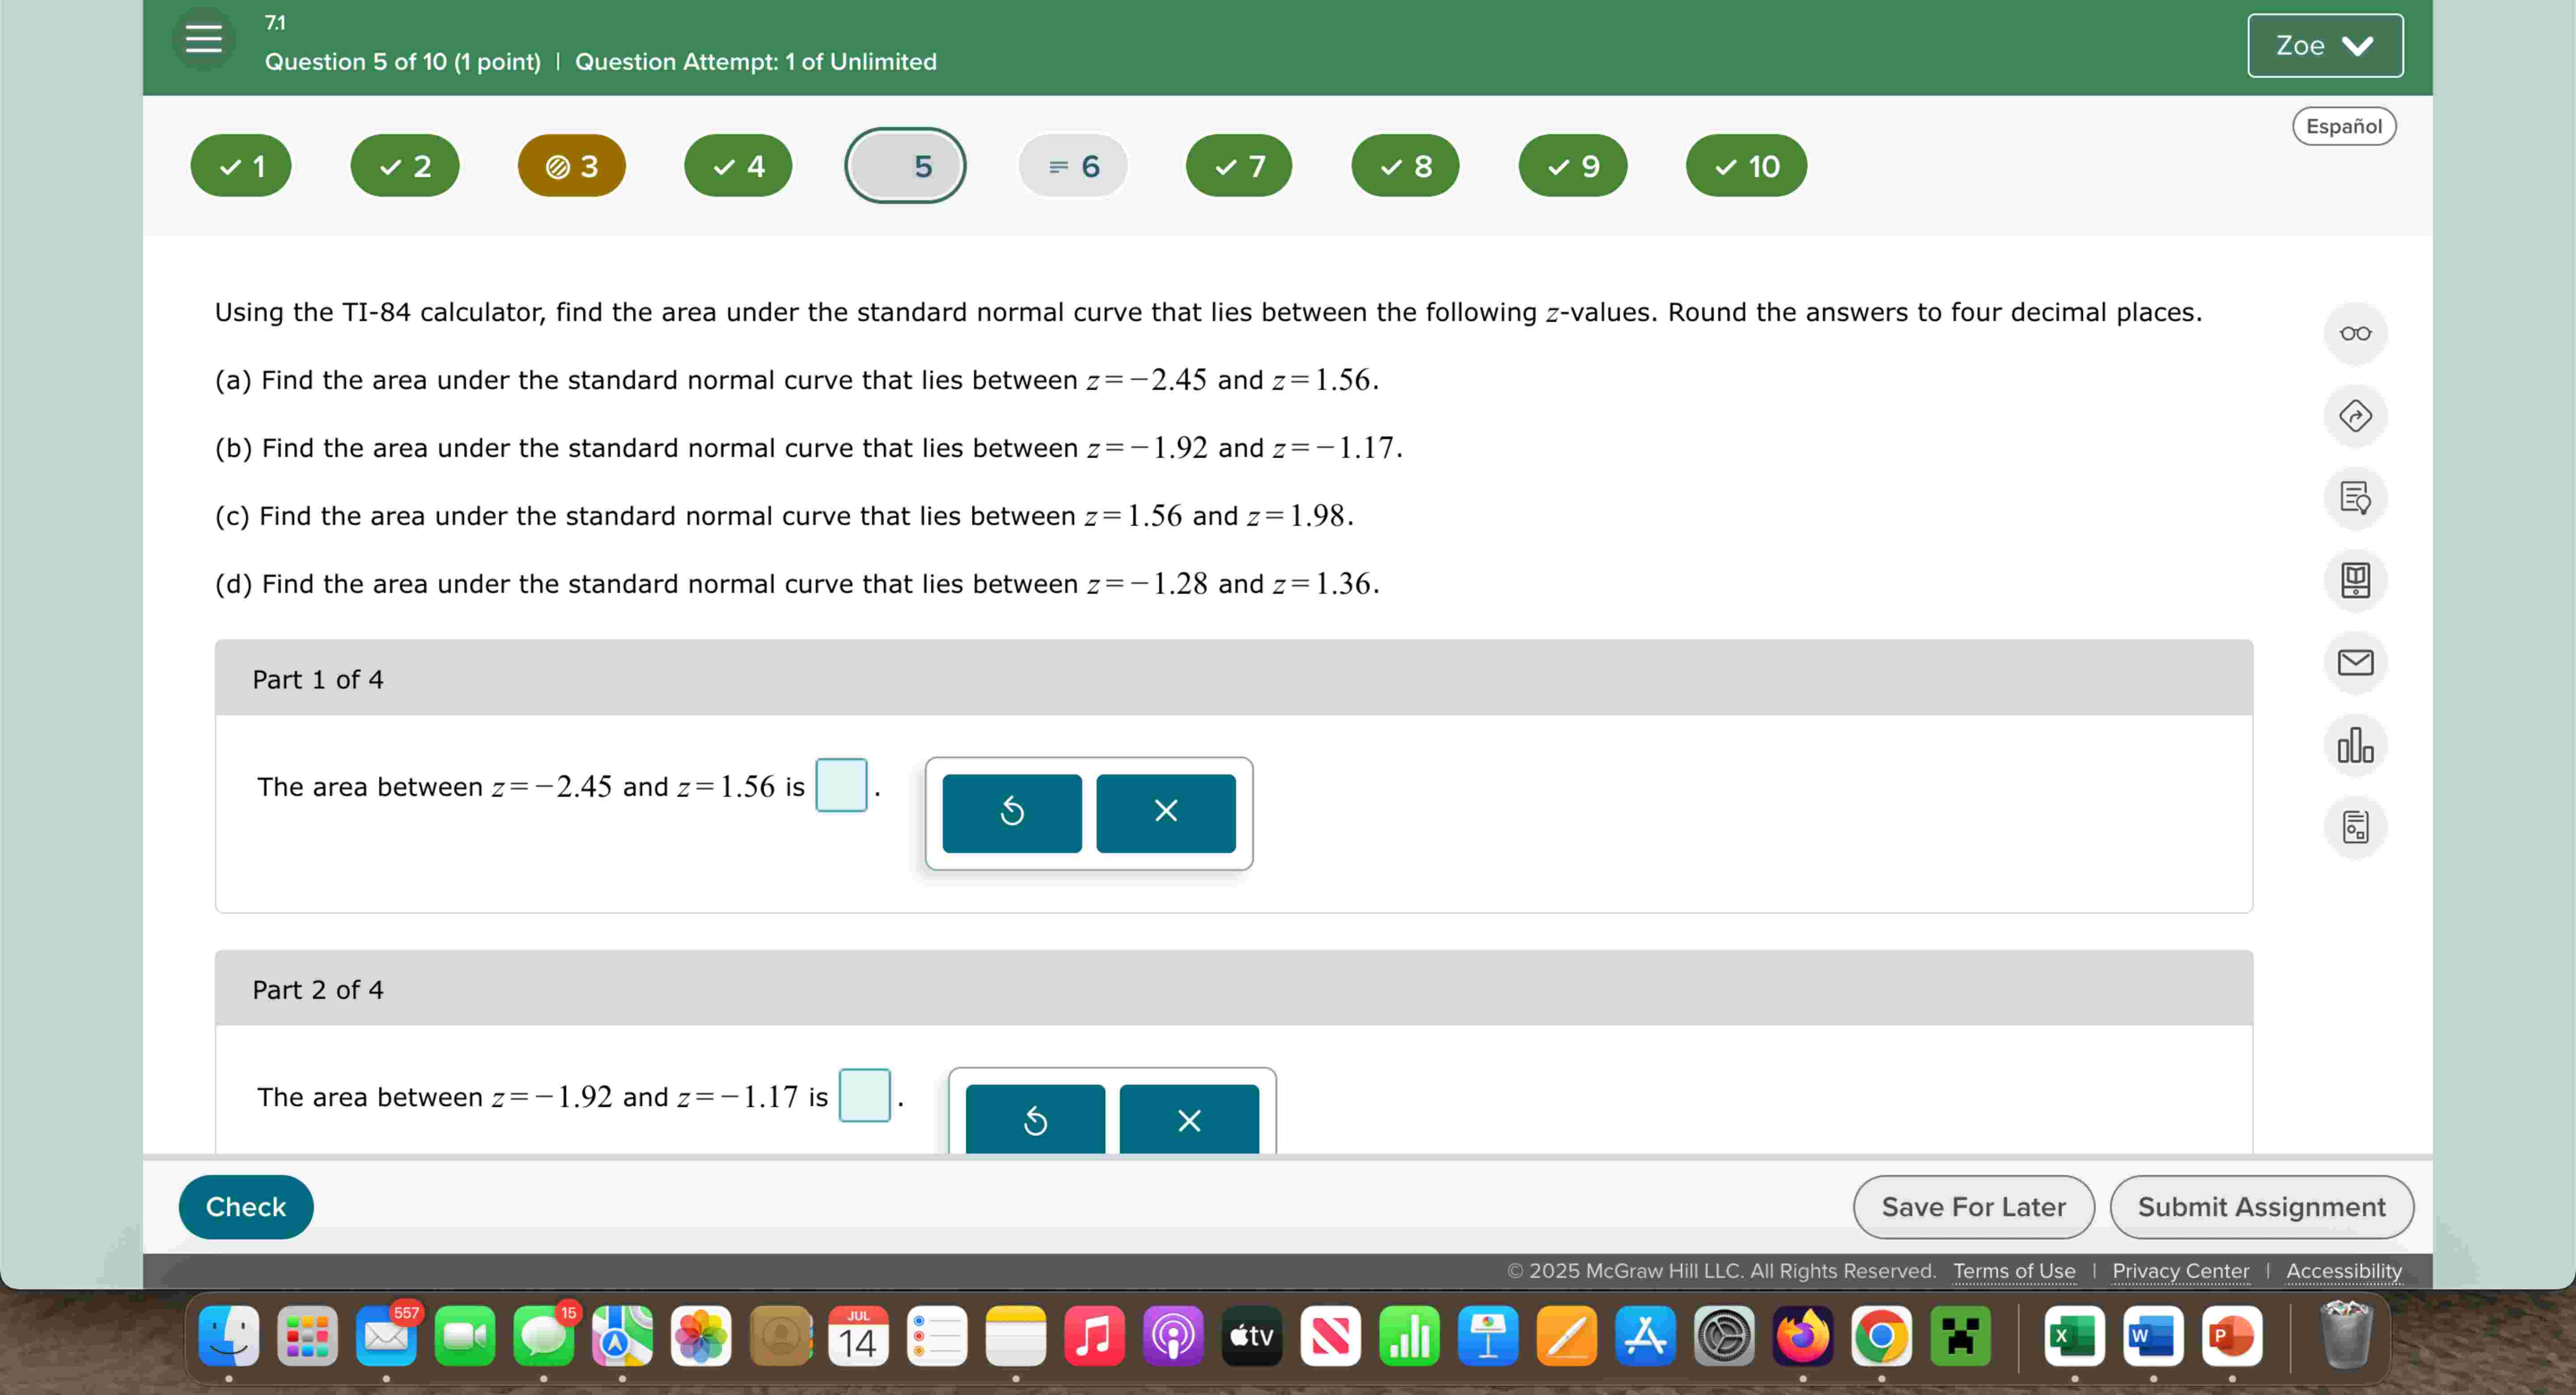Click the undo arrow for Part 1

click(1011, 812)
